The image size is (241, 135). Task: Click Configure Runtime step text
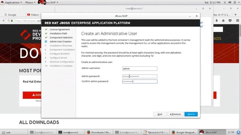pyautogui.click(x=59, y=54)
